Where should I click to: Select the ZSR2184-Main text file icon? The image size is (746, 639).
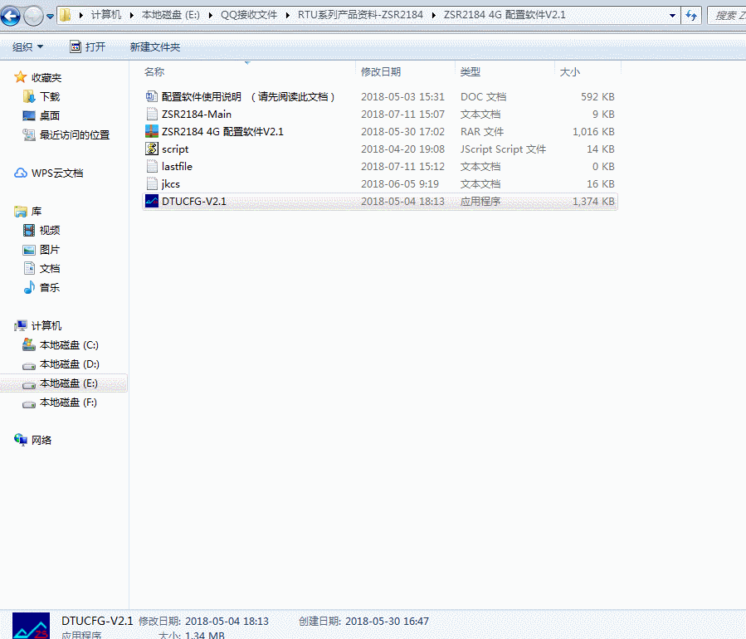point(151,114)
